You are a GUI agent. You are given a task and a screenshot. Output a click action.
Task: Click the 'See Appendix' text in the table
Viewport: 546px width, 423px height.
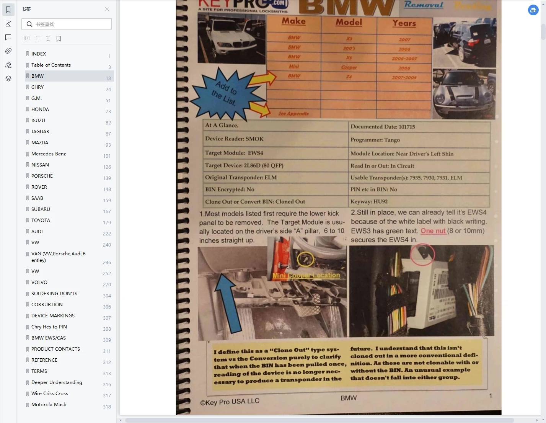pos(293,113)
